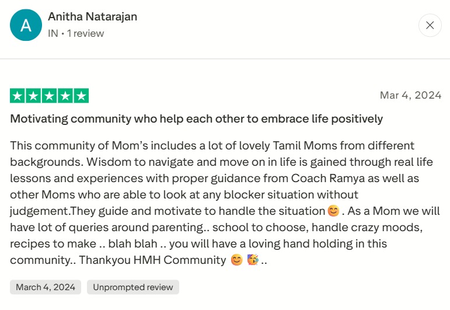This screenshot has width=450, height=310.
Task: Click the smiley emoji after 'the situation'
Action: click(x=333, y=211)
